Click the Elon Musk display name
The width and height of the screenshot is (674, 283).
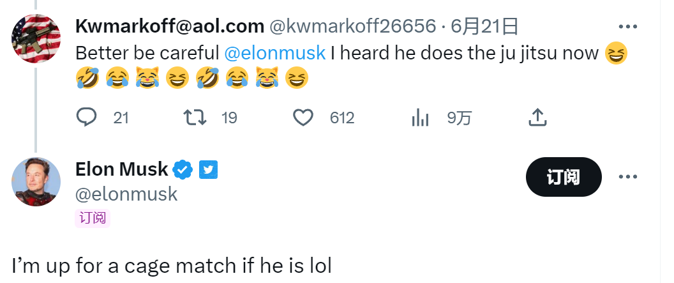coord(122,169)
